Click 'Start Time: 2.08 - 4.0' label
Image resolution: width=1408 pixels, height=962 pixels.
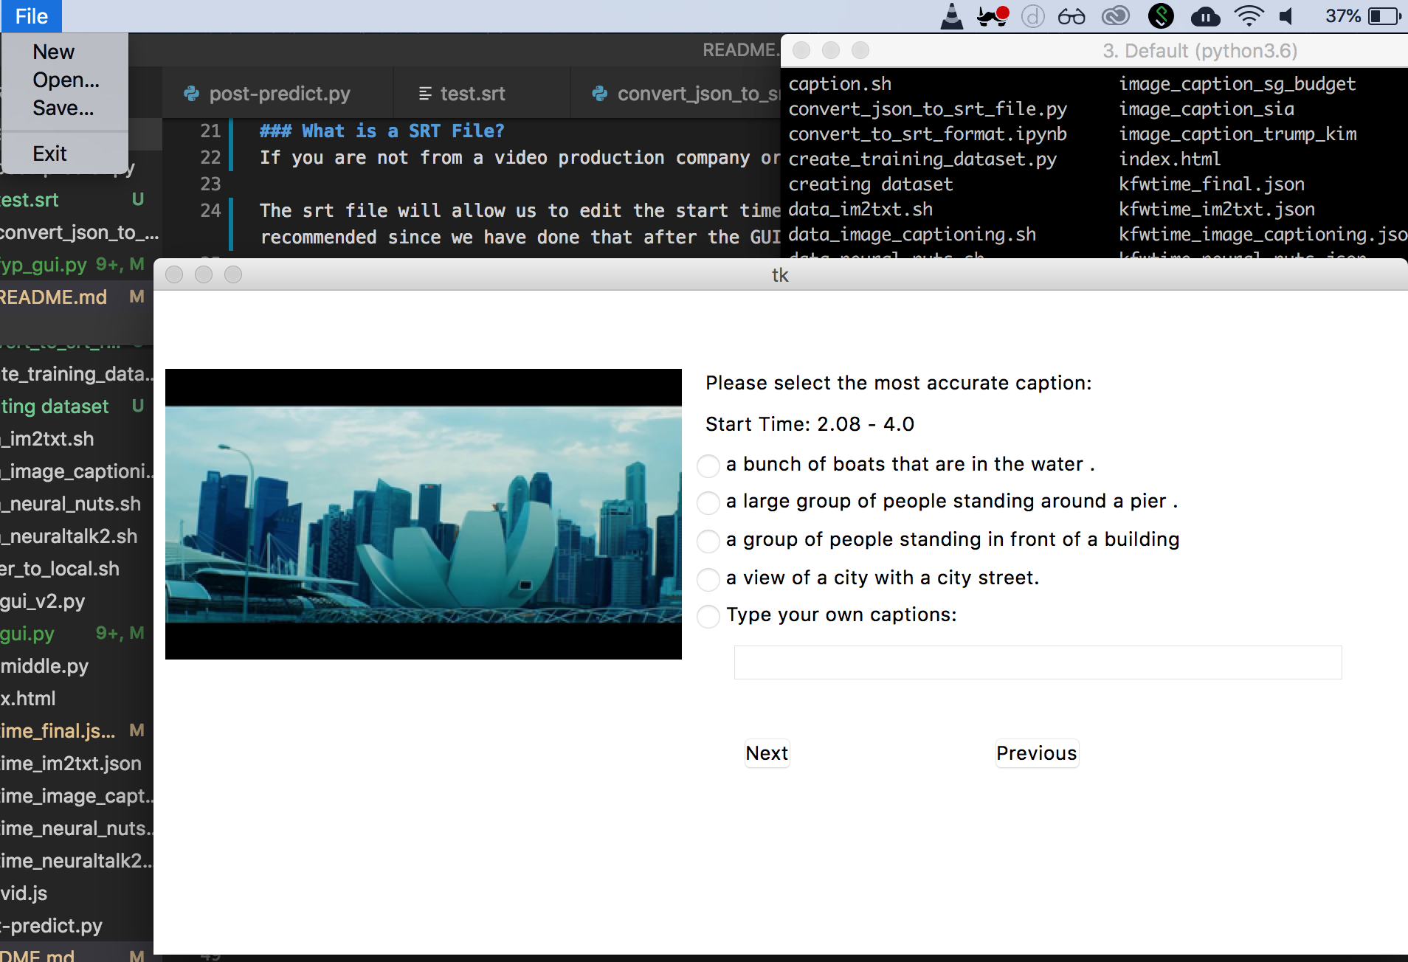[810, 424]
